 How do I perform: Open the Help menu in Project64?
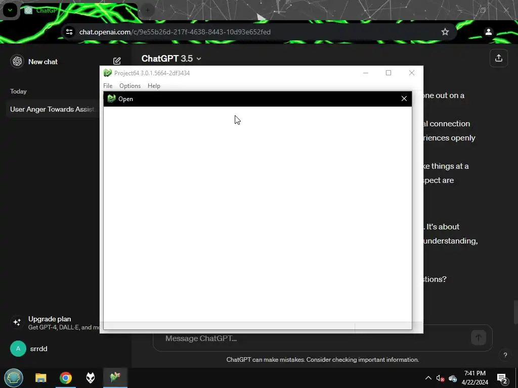154,86
